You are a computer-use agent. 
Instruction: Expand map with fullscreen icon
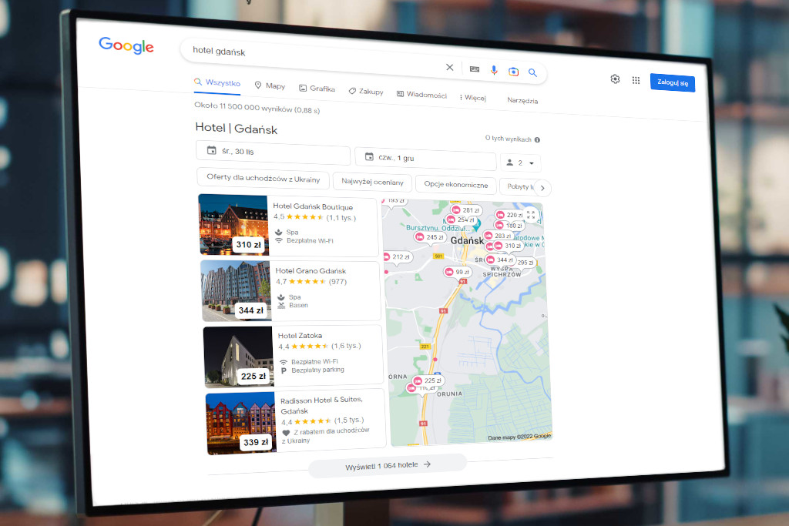pos(531,214)
